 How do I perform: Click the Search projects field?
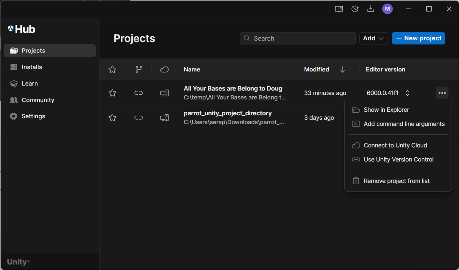click(x=298, y=38)
